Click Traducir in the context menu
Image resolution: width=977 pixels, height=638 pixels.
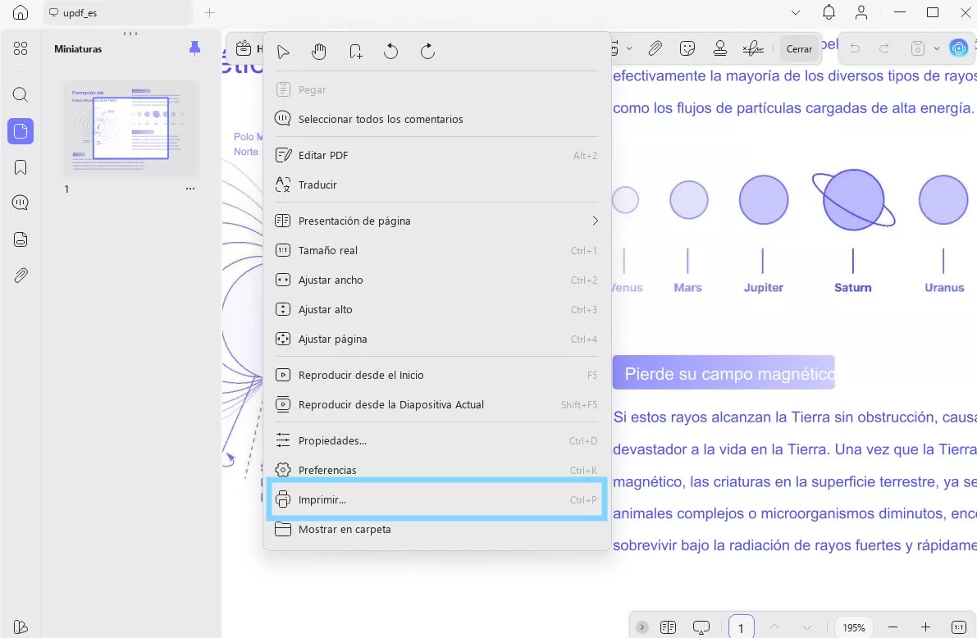click(317, 185)
